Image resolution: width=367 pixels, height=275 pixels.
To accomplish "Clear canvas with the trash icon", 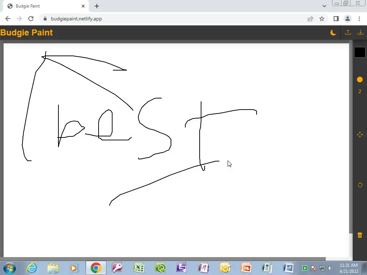I will [360, 235].
